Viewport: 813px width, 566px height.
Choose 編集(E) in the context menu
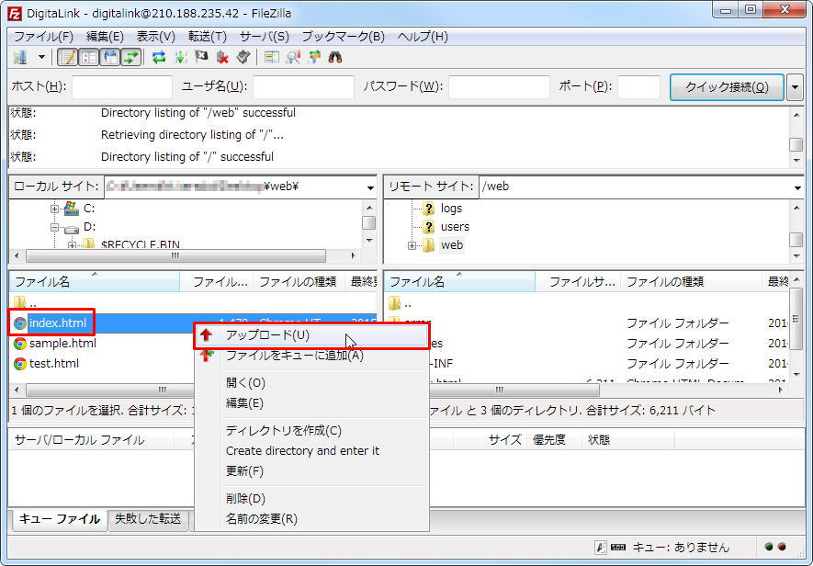click(x=311, y=403)
